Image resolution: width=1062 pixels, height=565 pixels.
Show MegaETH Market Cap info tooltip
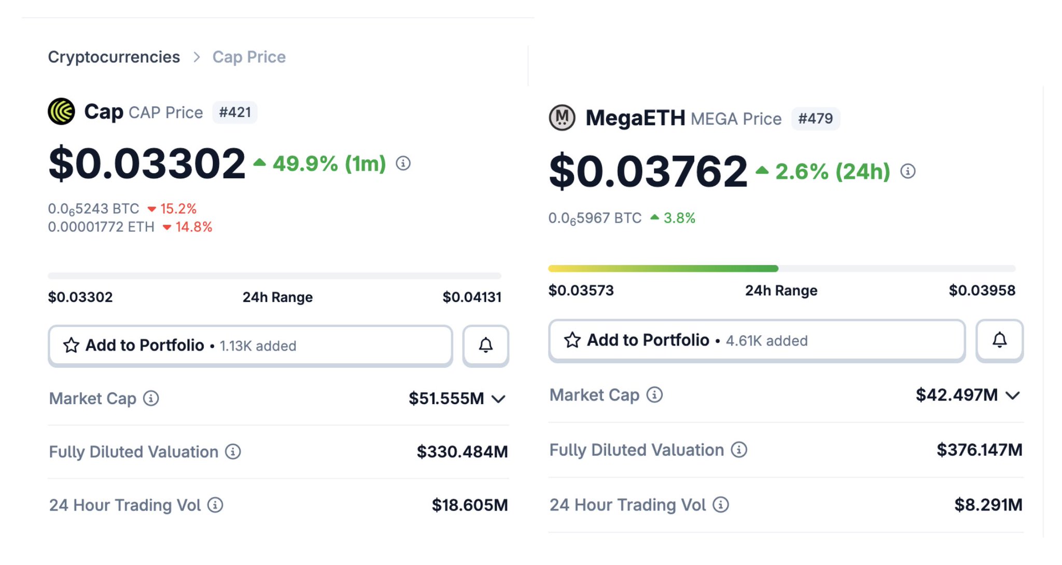(654, 395)
